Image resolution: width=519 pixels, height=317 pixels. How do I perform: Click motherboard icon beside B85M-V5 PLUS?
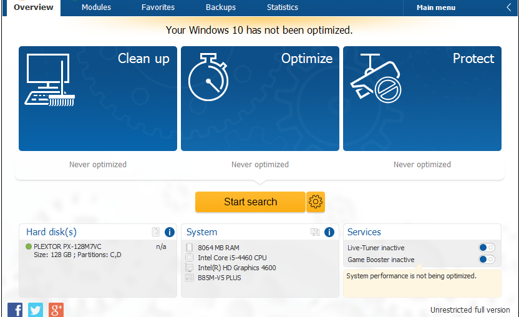pos(190,278)
